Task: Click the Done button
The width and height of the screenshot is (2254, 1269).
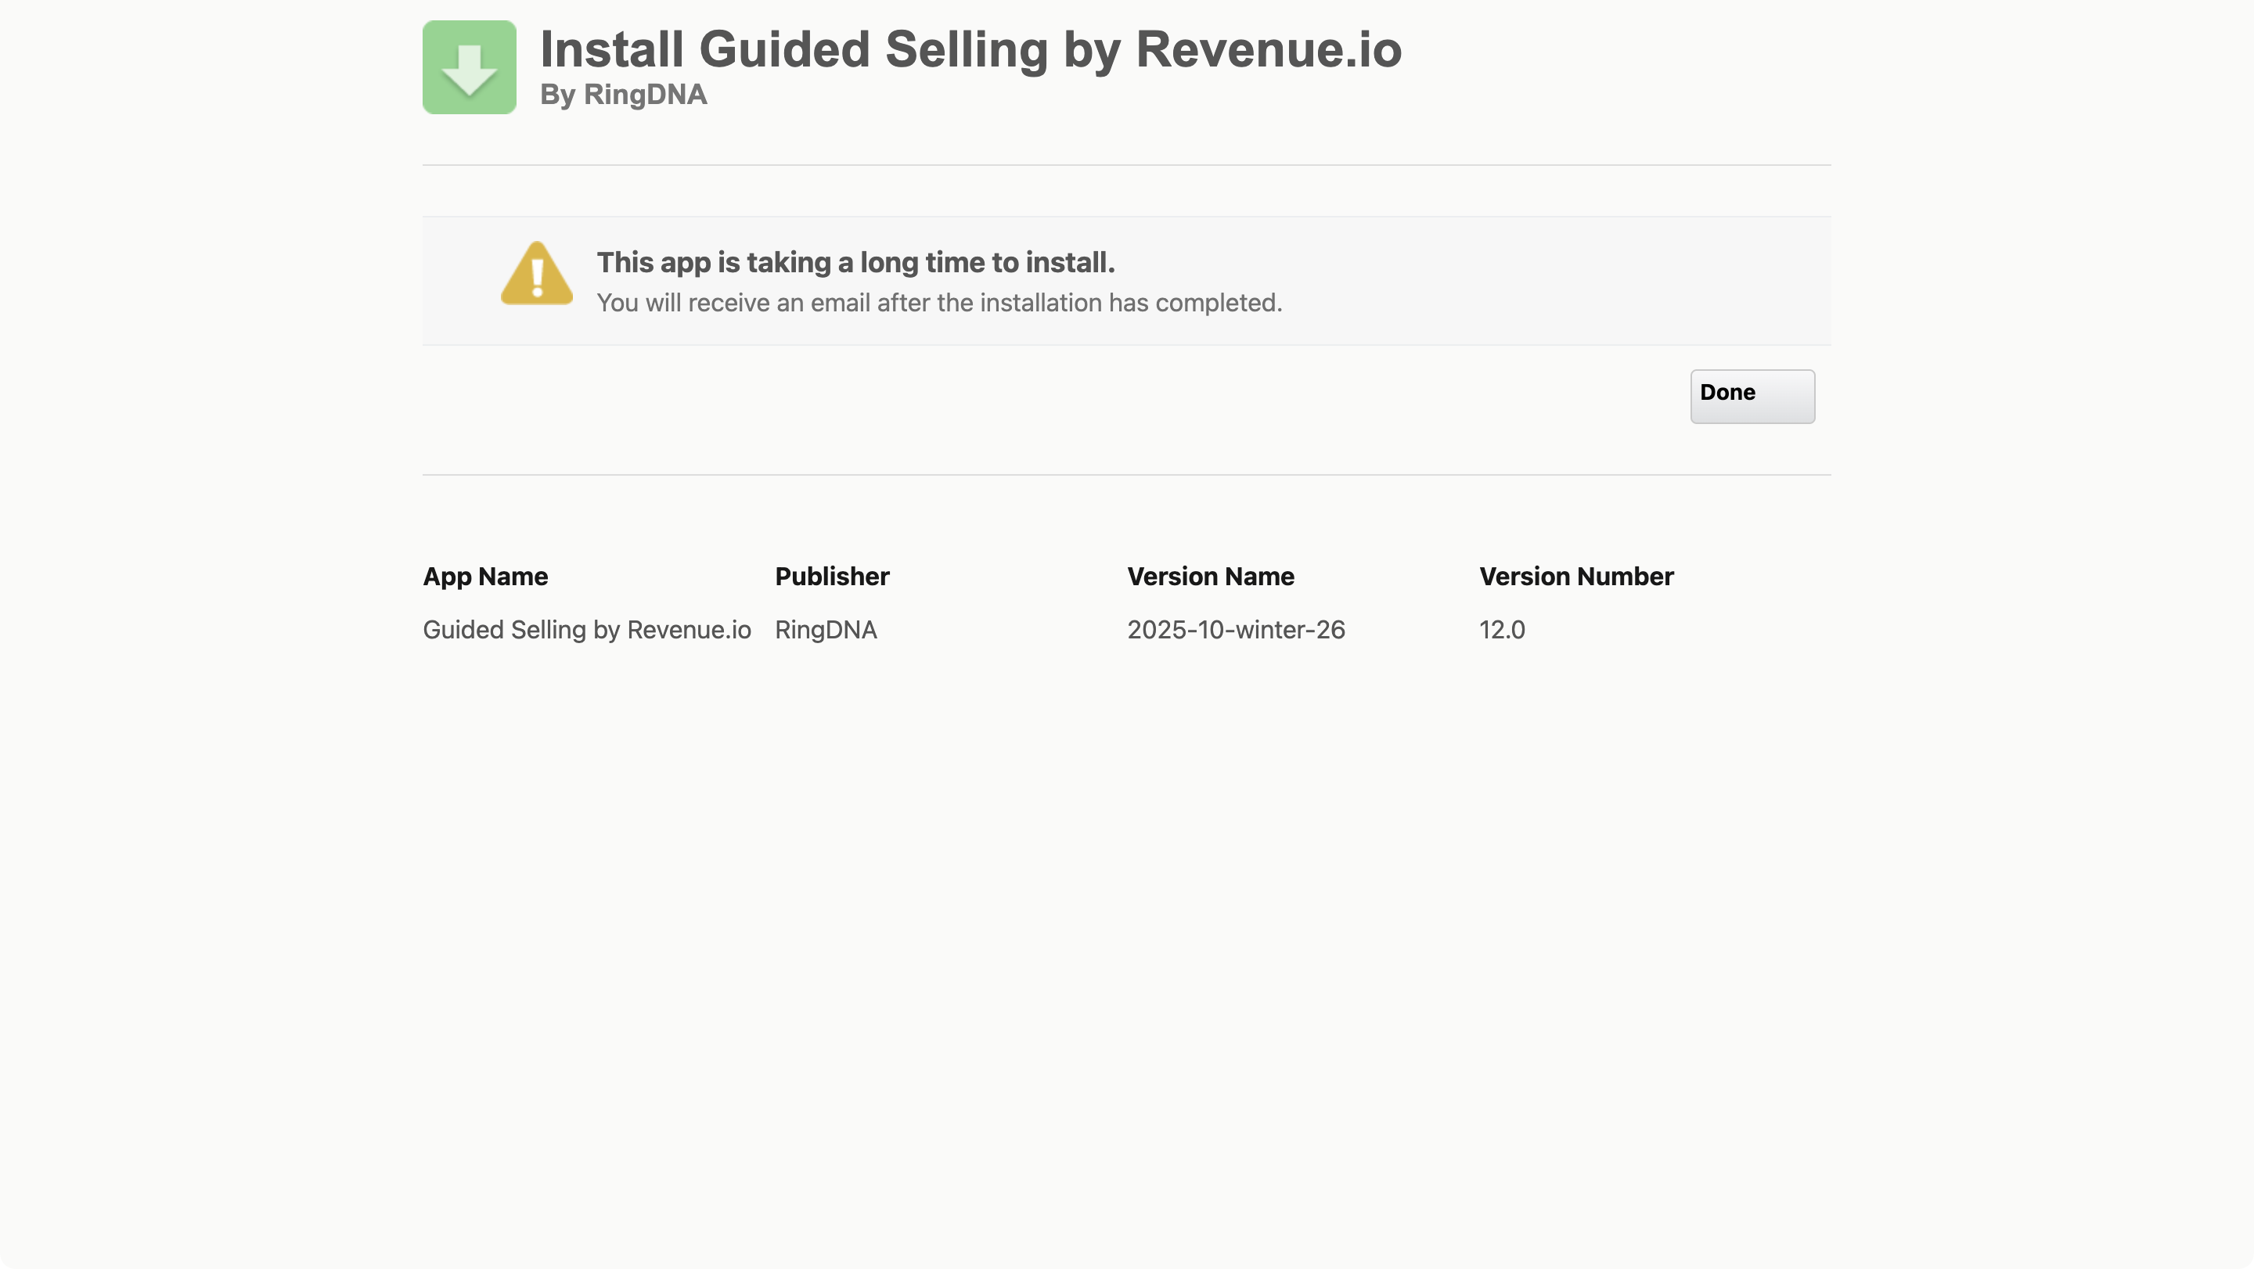Action: 1752,396
